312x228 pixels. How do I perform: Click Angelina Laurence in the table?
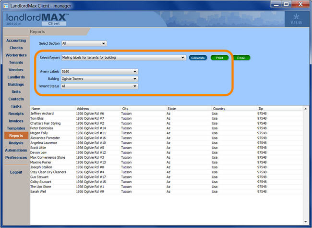[x=44, y=143]
